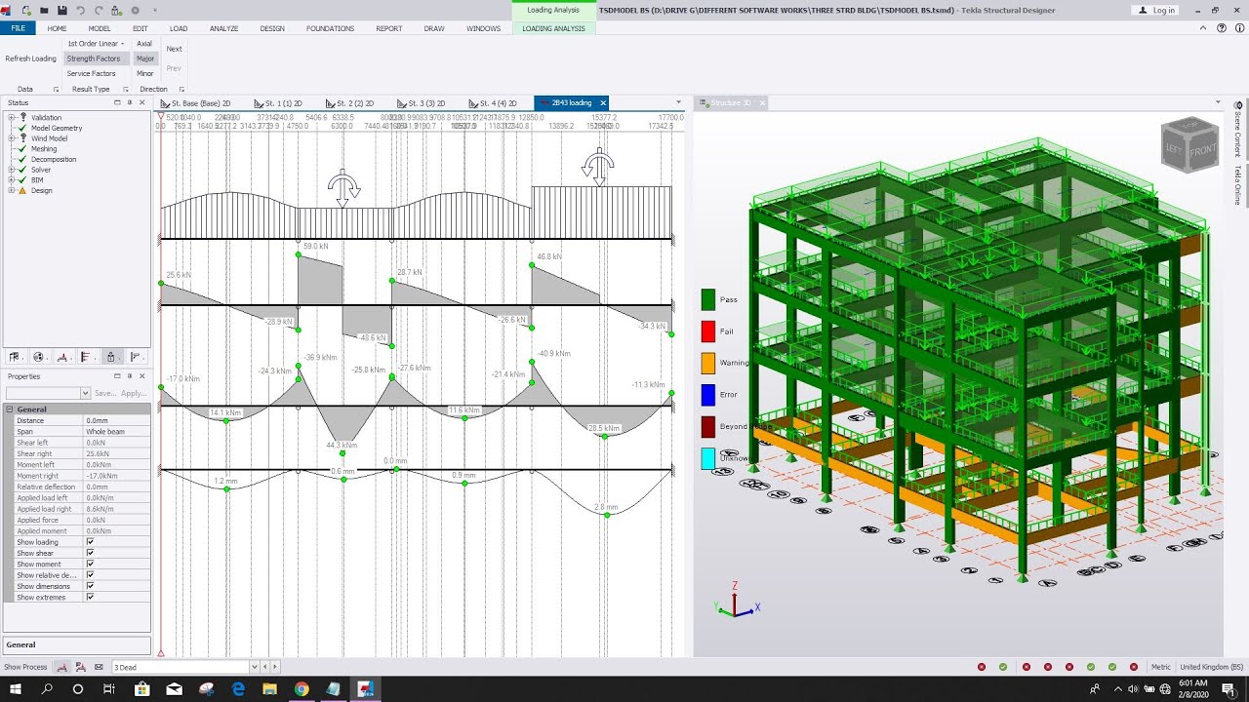Screen dimensions: 1249x702
Task: Collapse the General properties group
Action: tap(10, 409)
